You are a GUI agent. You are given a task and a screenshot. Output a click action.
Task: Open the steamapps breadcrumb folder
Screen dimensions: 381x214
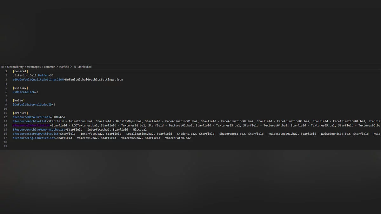pyautogui.click(x=34, y=67)
